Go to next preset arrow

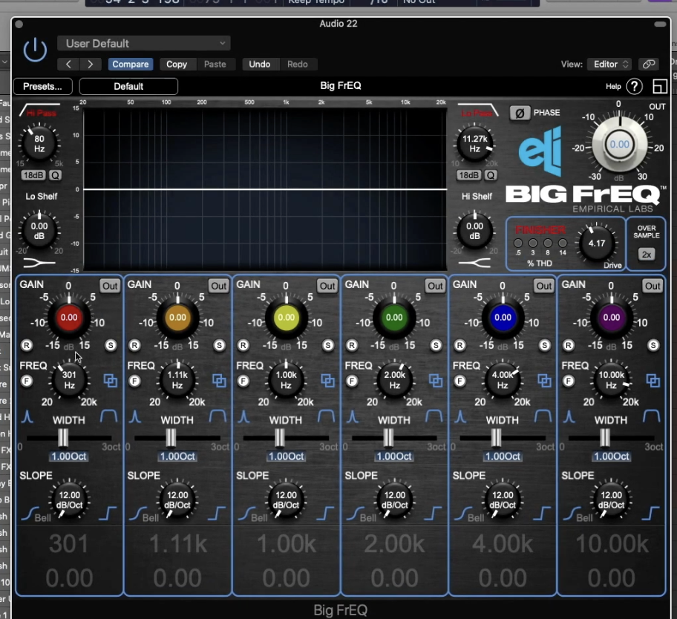point(91,65)
